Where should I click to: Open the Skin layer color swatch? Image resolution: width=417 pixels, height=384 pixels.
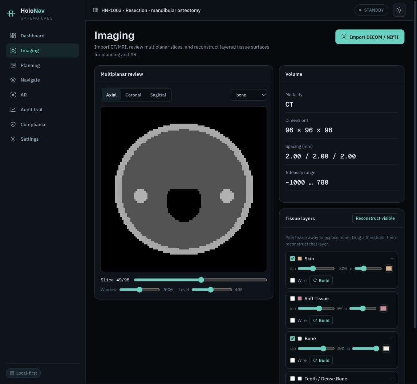[x=389, y=268]
